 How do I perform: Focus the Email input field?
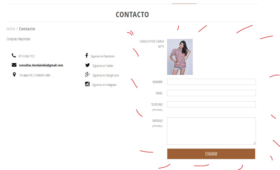point(211,93)
